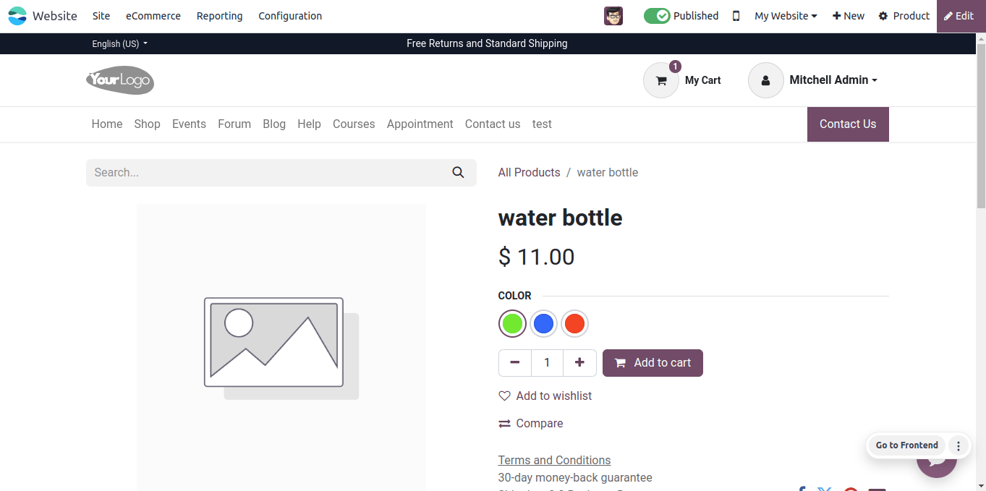Click the mobile preview phone icon
This screenshot has height=491, width=986.
click(736, 16)
